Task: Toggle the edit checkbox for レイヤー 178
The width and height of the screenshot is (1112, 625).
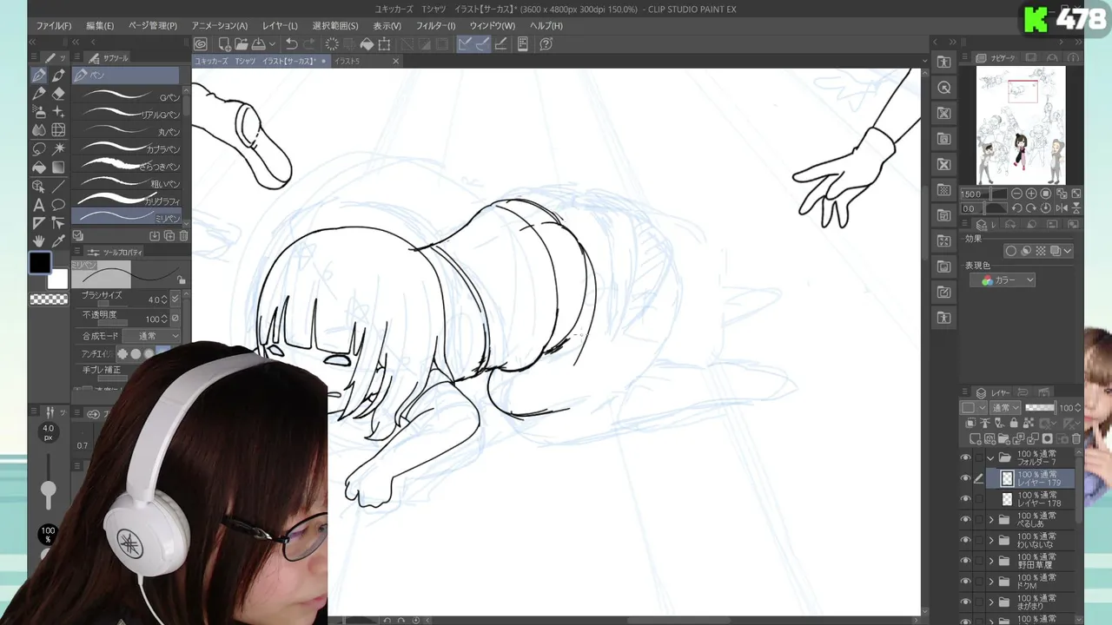Action: (x=979, y=499)
